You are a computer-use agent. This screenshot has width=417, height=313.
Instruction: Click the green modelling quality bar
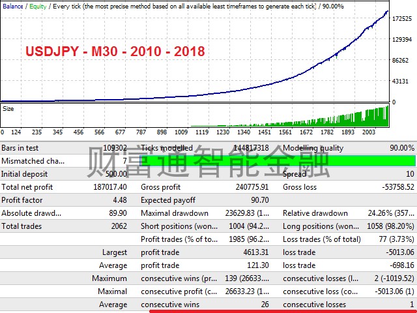coord(278,161)
